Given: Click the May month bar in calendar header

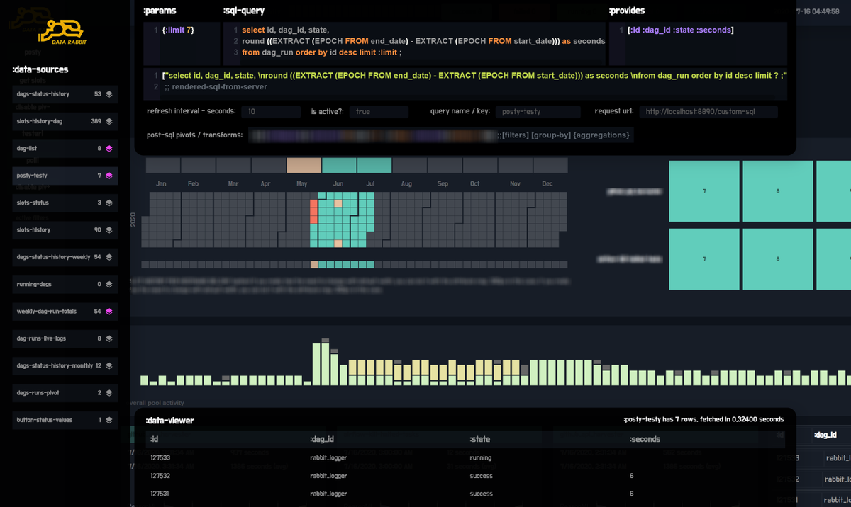Looking at the screenshot, I should [x=304, y=166].
